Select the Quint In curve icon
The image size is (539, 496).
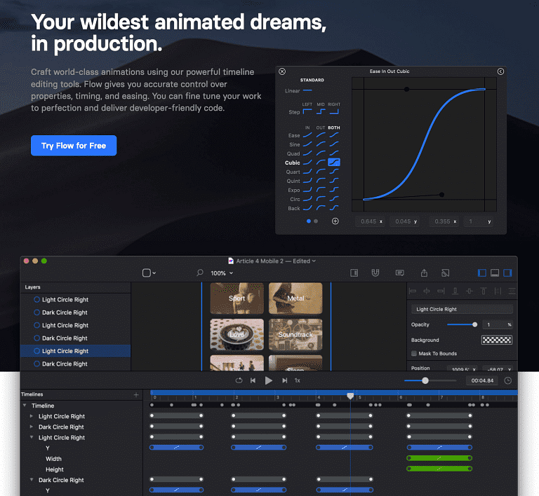pyautogui.click(x=307, y=181)
